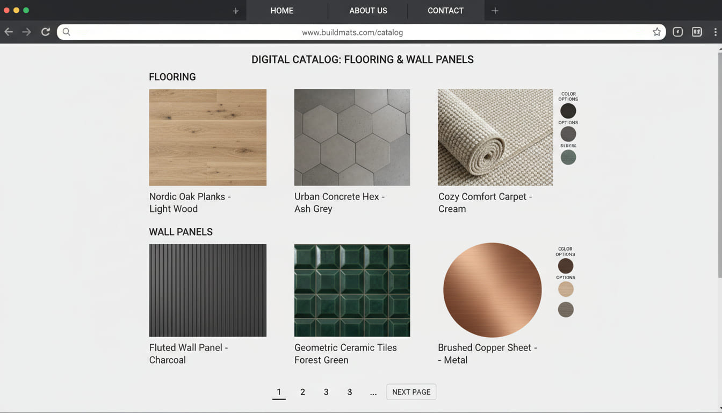Click the plus icon left of HOME tab
This screenshot has width=722, height=413.
(x=235, y=11)
